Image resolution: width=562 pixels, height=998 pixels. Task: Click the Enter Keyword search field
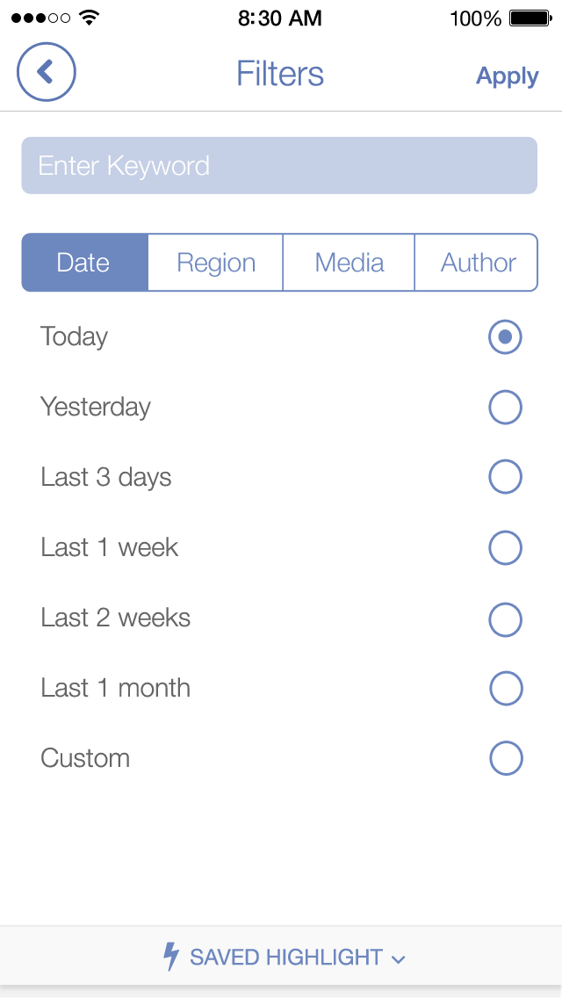(279, 165)
